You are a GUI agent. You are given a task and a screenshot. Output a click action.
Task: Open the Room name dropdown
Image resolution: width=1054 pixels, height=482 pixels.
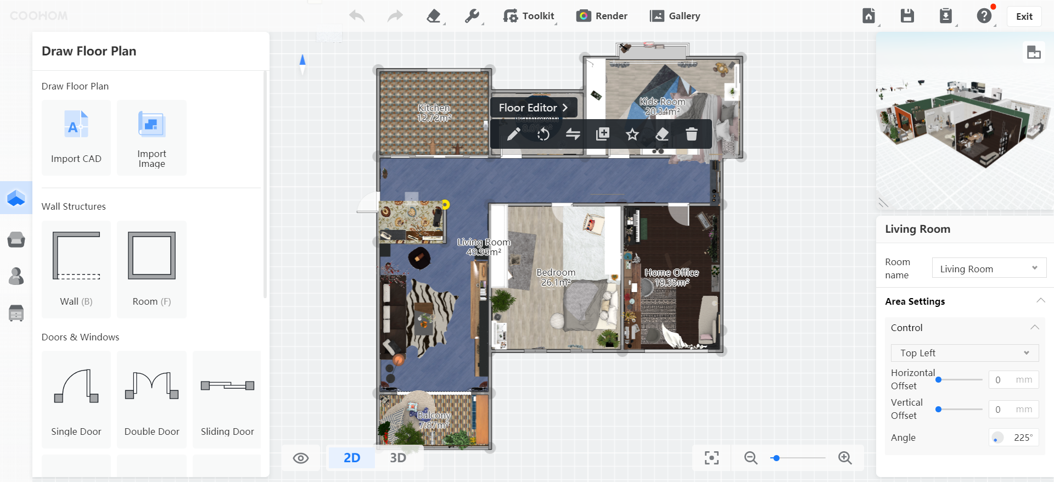989,268
